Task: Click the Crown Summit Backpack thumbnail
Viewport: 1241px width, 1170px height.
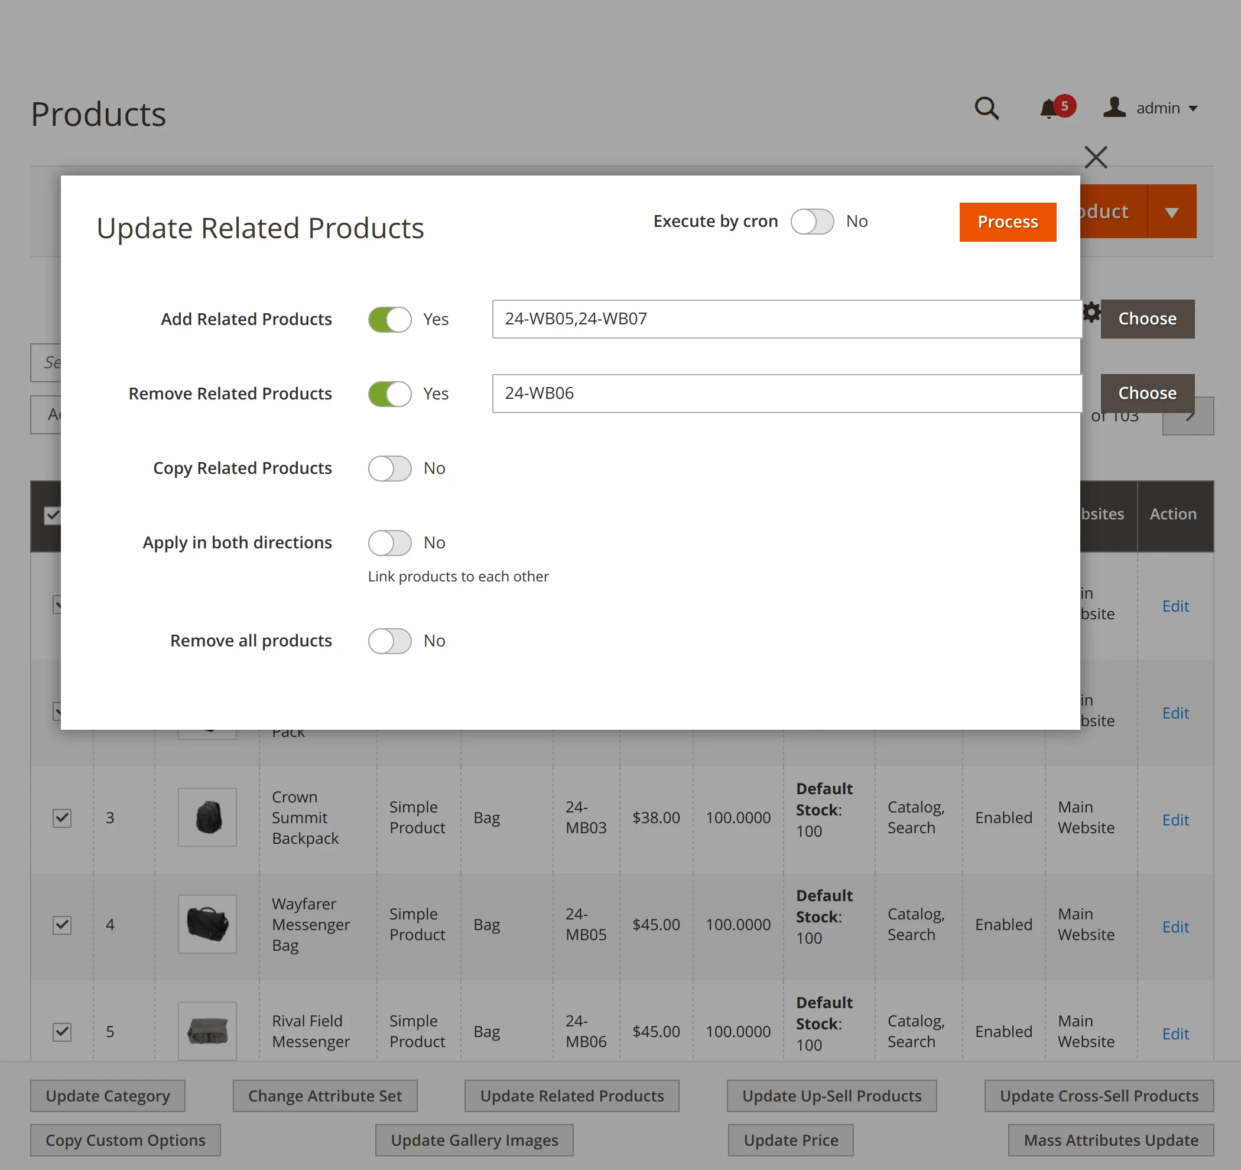Action: [207, 817]
